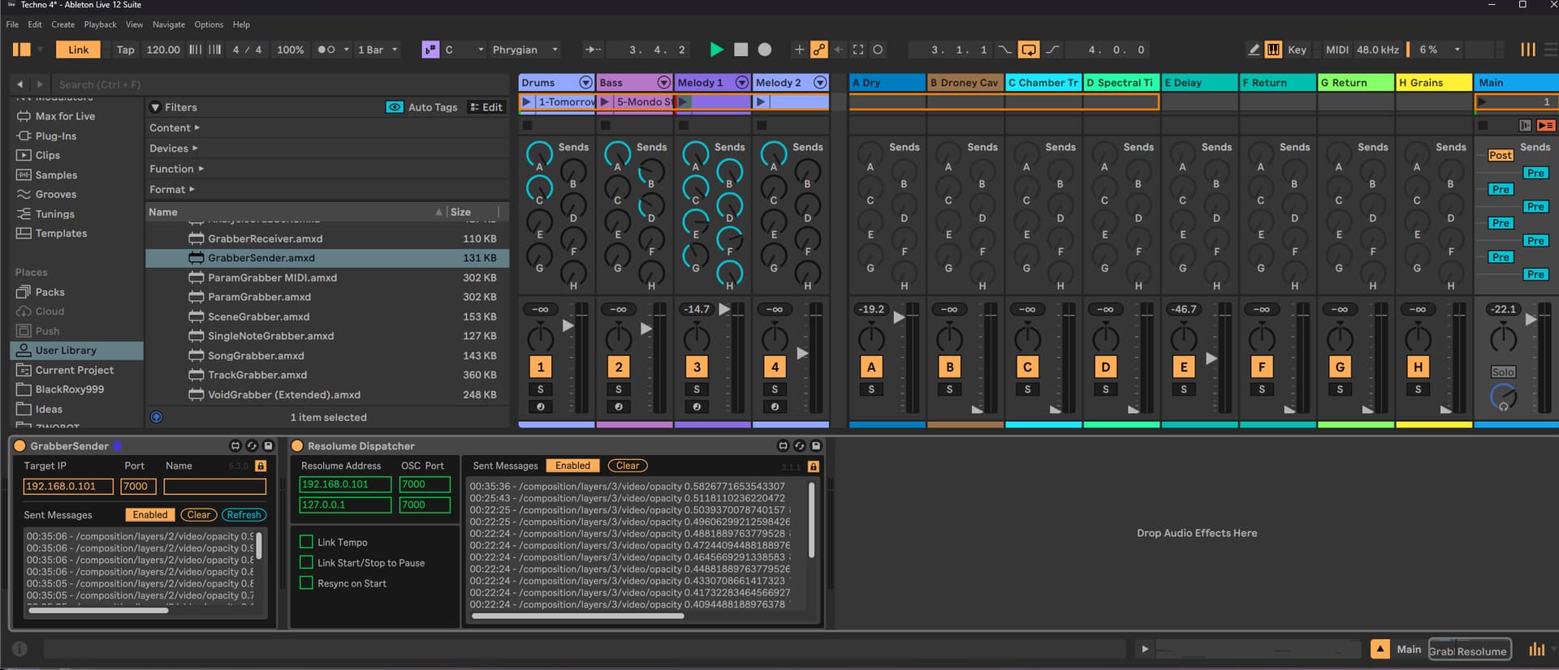
Task: Open the 1 Bar quantization dropdown
Action: (378, 49)
